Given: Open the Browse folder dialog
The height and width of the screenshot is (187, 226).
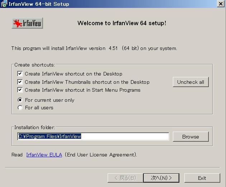Looking at the screenshot, I should pyautogui.click(x=190, y=137).
